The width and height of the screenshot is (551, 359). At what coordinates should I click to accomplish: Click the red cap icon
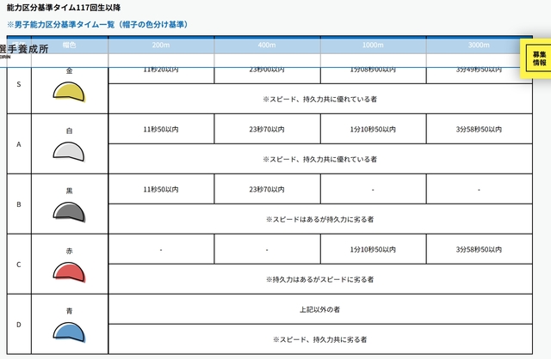pos(69,271)
